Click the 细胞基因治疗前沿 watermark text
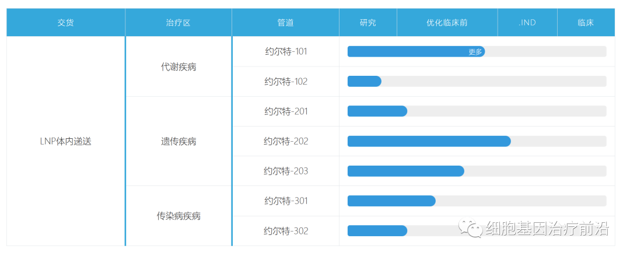 click(547, 229)
